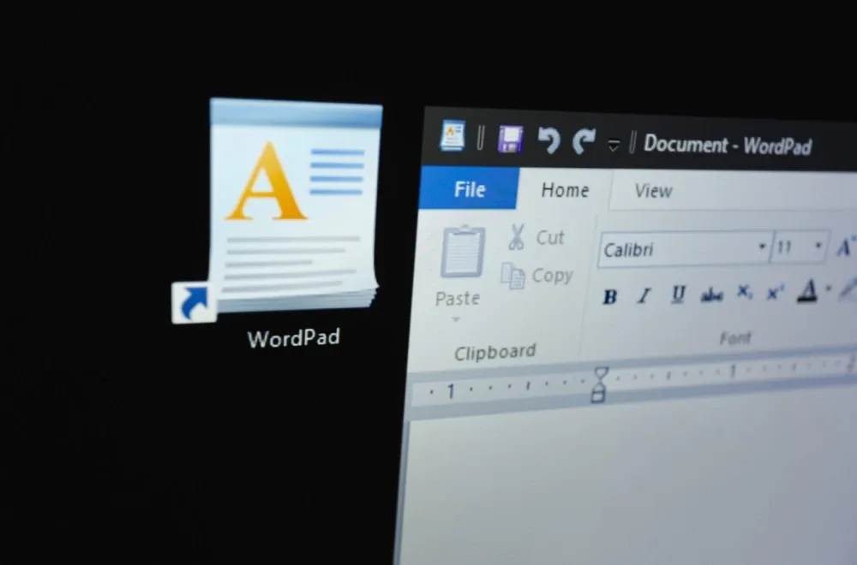Save the document with the floppy disk icon
This screenshot has width=857, height=565.
(x=511, y=139)
